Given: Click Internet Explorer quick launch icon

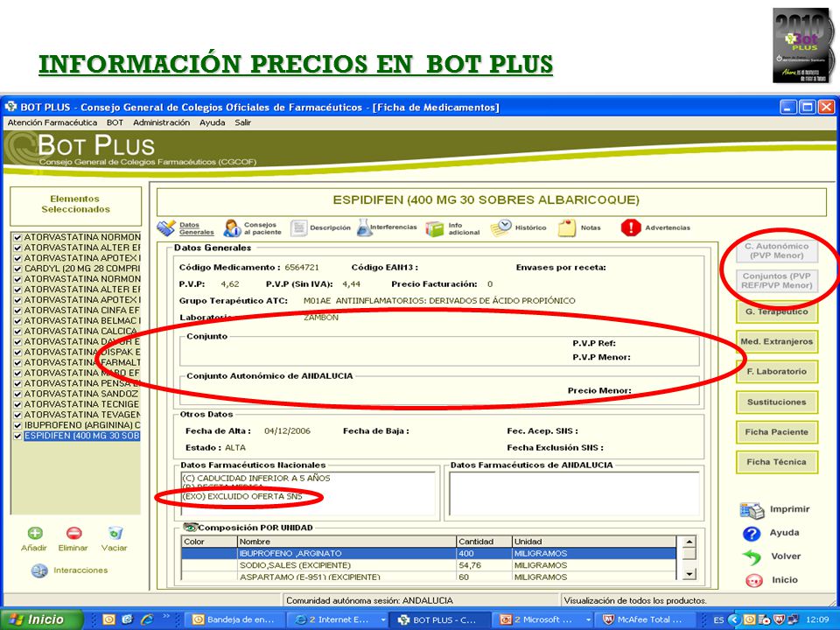Looking at the screenshot, I should click(x=147, y=619).
